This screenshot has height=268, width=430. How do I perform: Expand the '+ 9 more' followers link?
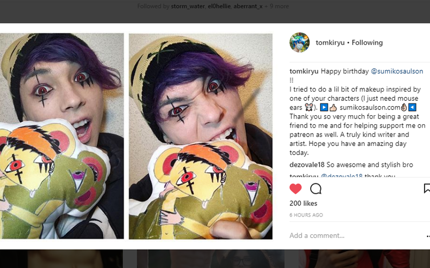(x=276, y=6)
